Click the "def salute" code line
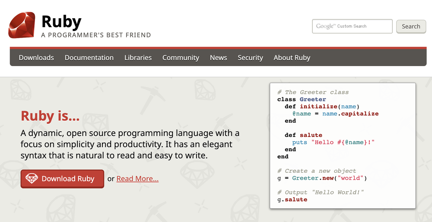 coord(303,135)
